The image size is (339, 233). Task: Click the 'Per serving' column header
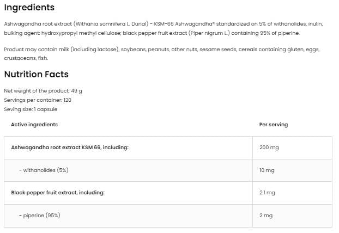click(273, 125)
